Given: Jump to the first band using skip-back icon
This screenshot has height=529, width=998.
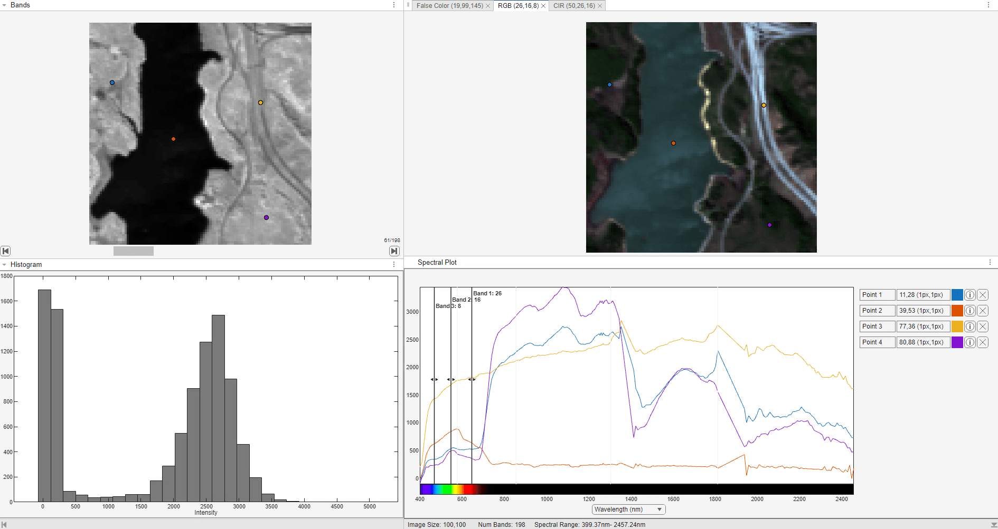Looking at the screenshot, I should coord(6,251).
